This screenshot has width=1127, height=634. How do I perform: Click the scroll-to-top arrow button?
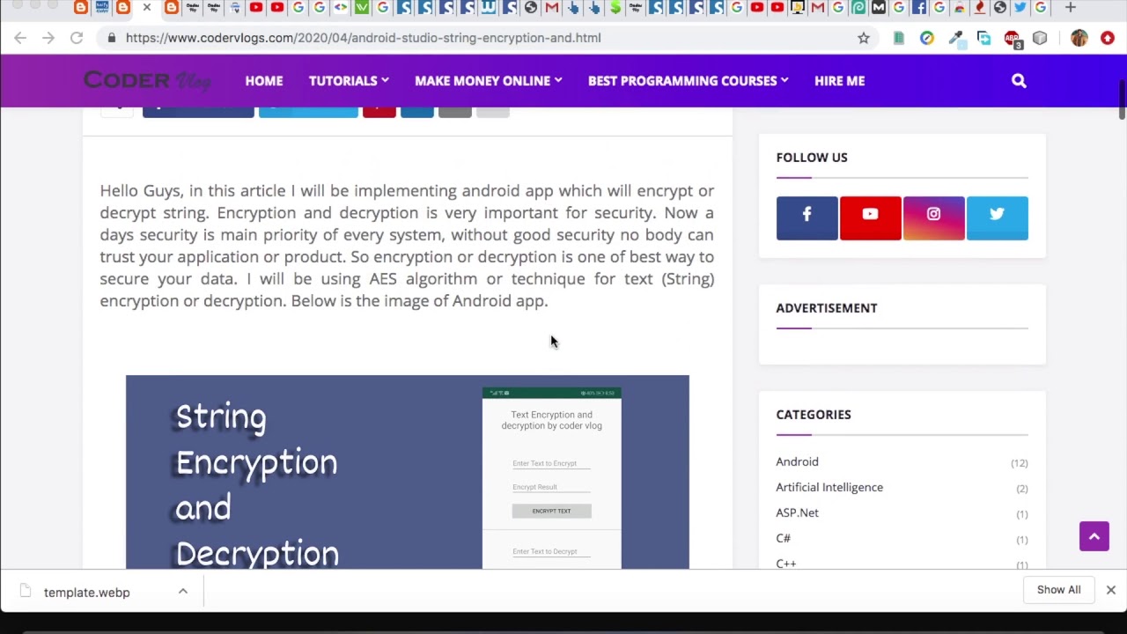(1094, 536)
